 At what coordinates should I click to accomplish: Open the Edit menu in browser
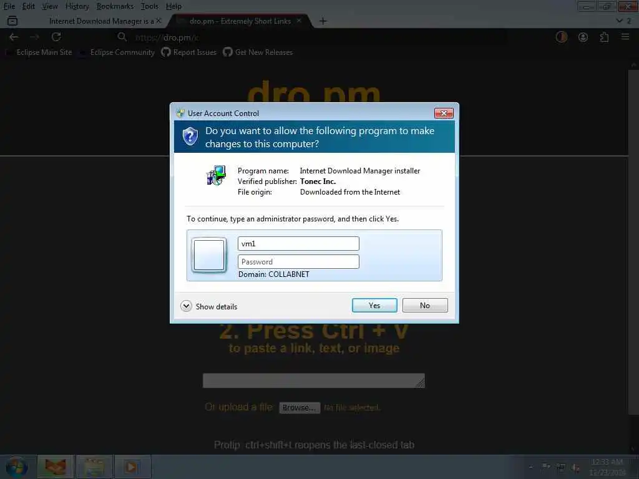(28, 6)
